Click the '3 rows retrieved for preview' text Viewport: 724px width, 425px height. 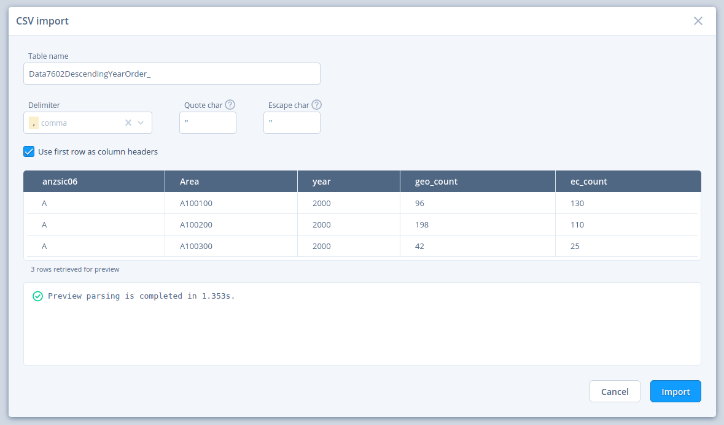(x=75, y=269)
